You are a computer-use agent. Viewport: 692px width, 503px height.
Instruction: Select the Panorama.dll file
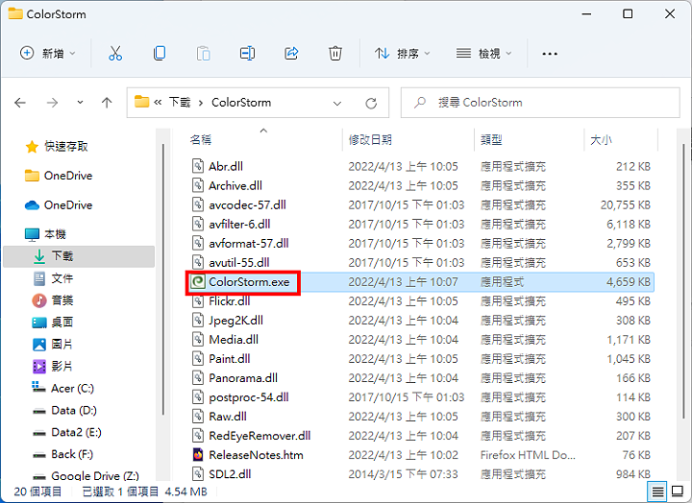coord(243,378)
